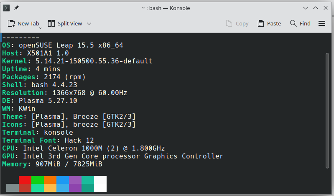Open Find search in terminal
Screen dimensions: 334x196
tap(300, 23)
